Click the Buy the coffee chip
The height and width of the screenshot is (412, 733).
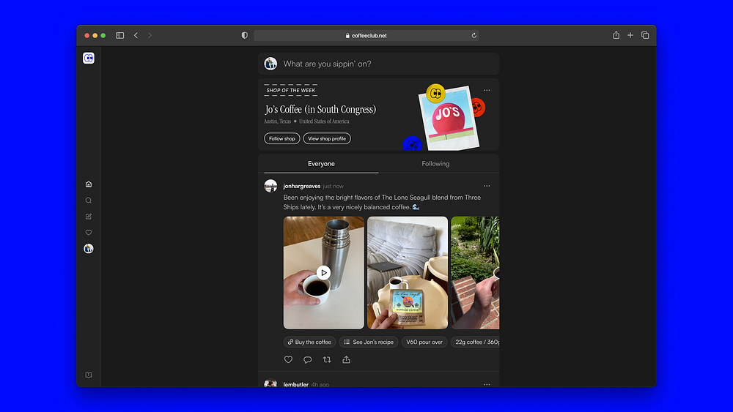pos(309,342)
